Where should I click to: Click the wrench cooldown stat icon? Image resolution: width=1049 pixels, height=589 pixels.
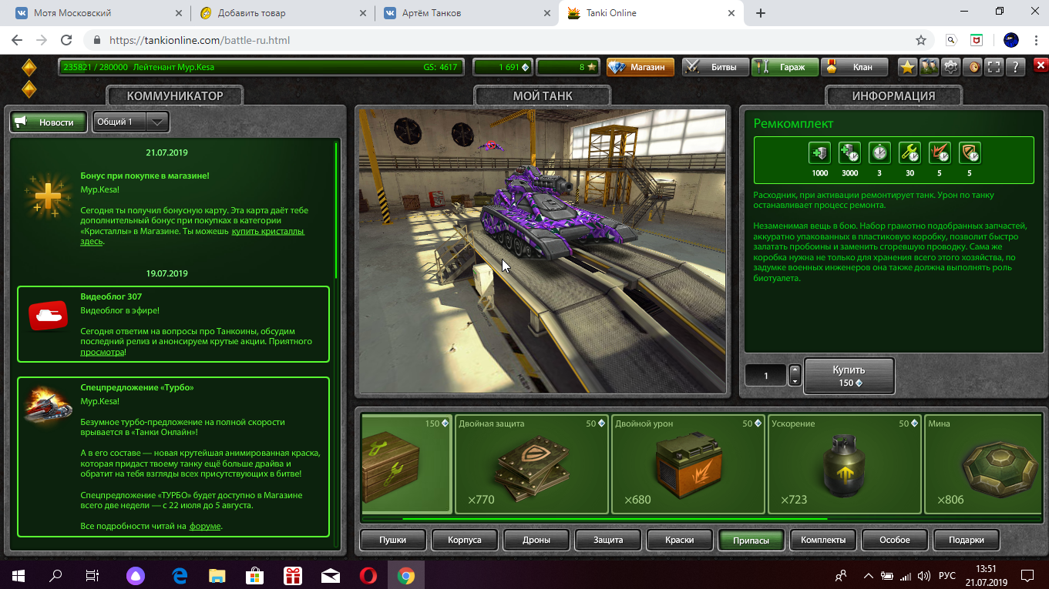coord(909,152)
